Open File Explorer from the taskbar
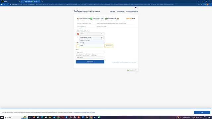Image resolution: width=212 pixels, height=119 pixels. coord(50,117)
